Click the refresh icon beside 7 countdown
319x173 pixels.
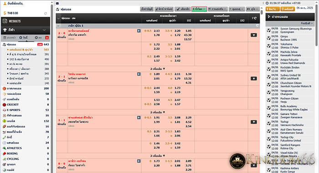click(x=255, y=18)
